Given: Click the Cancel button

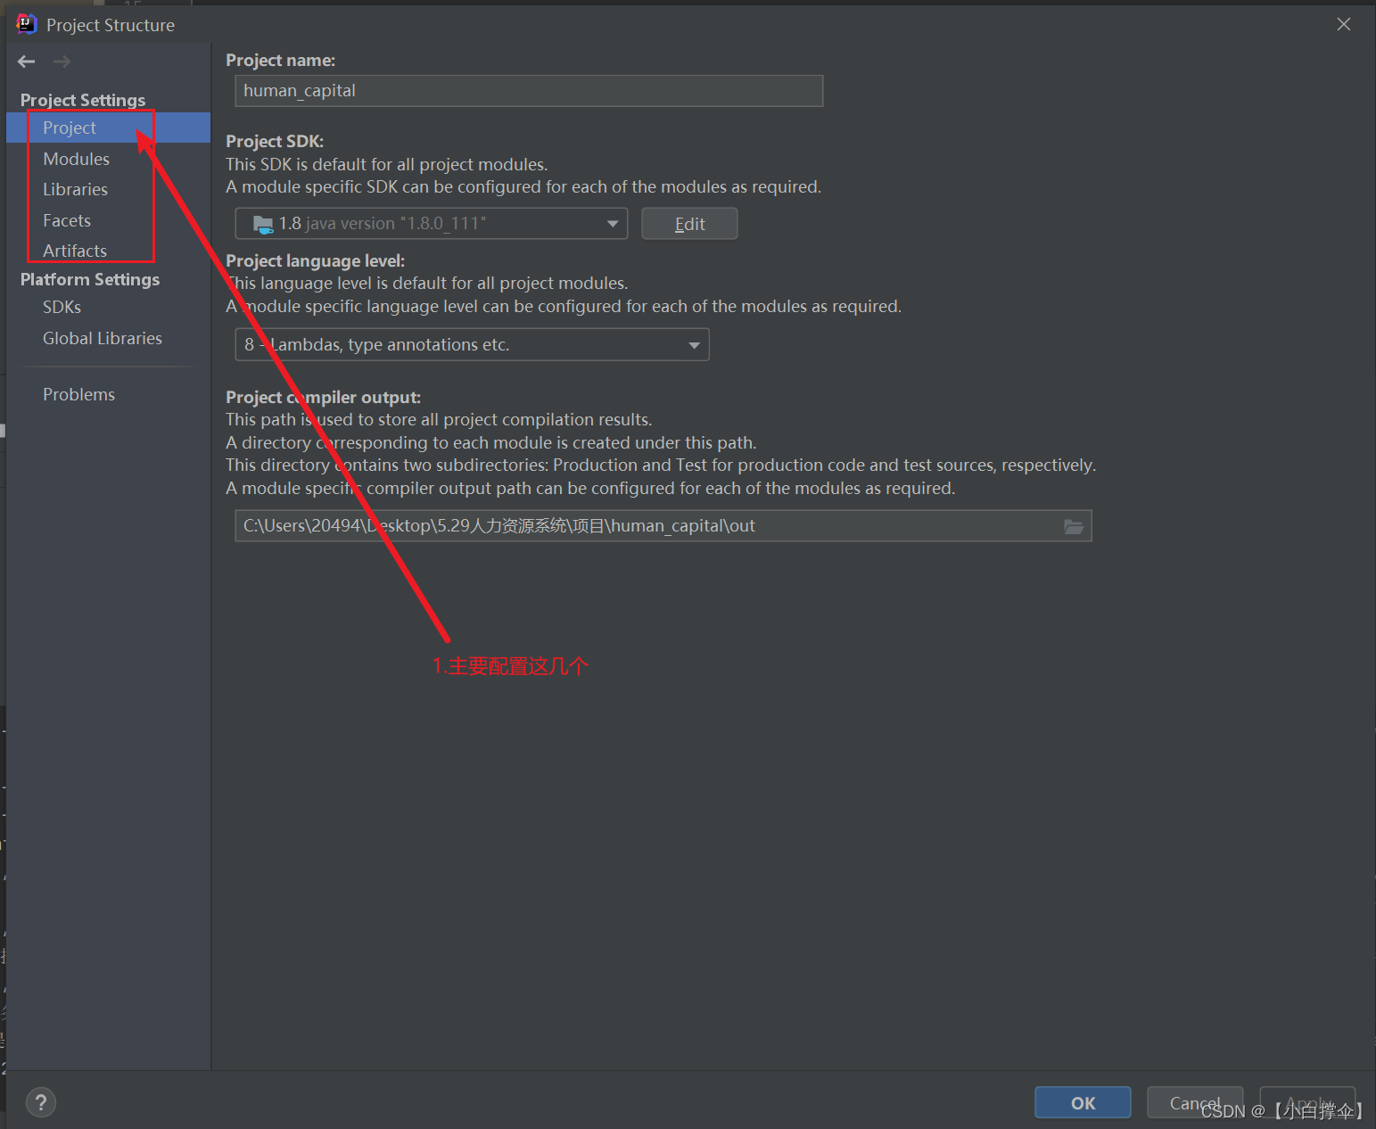Looking at the screenshot, I should coord(1195,1102).
